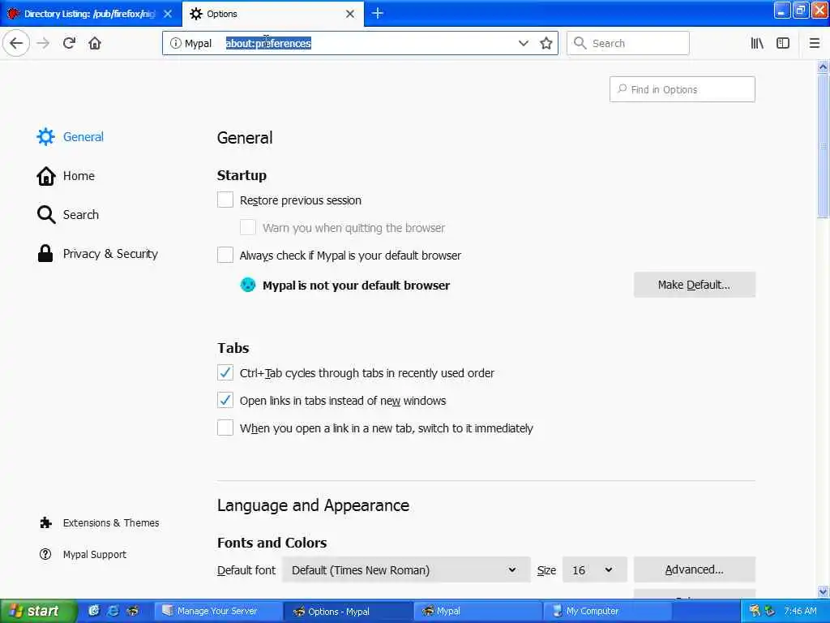This screenshot has height=623, width=830.
Task: Click the second system tray icon
Action: pos(770,611)
